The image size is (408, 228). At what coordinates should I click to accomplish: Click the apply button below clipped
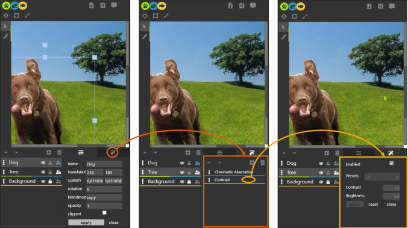(x=86, y=223)
